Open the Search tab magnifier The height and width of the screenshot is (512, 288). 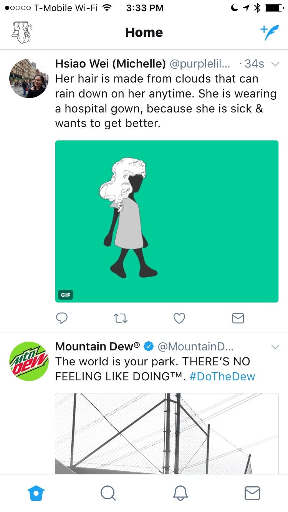click(108, 493)
